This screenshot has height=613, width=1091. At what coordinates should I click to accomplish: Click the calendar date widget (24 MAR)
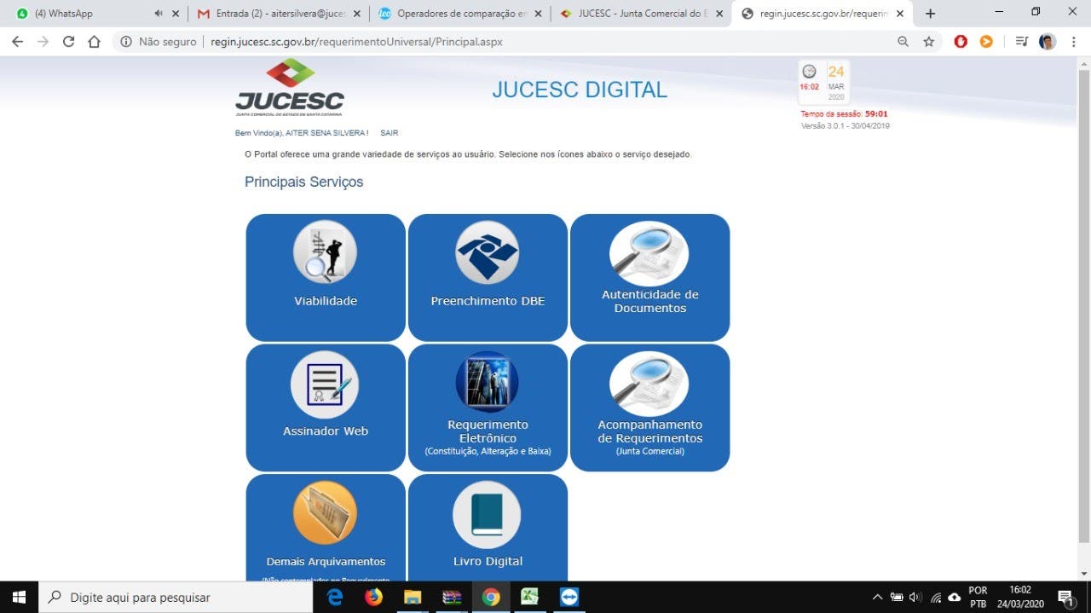836,83
